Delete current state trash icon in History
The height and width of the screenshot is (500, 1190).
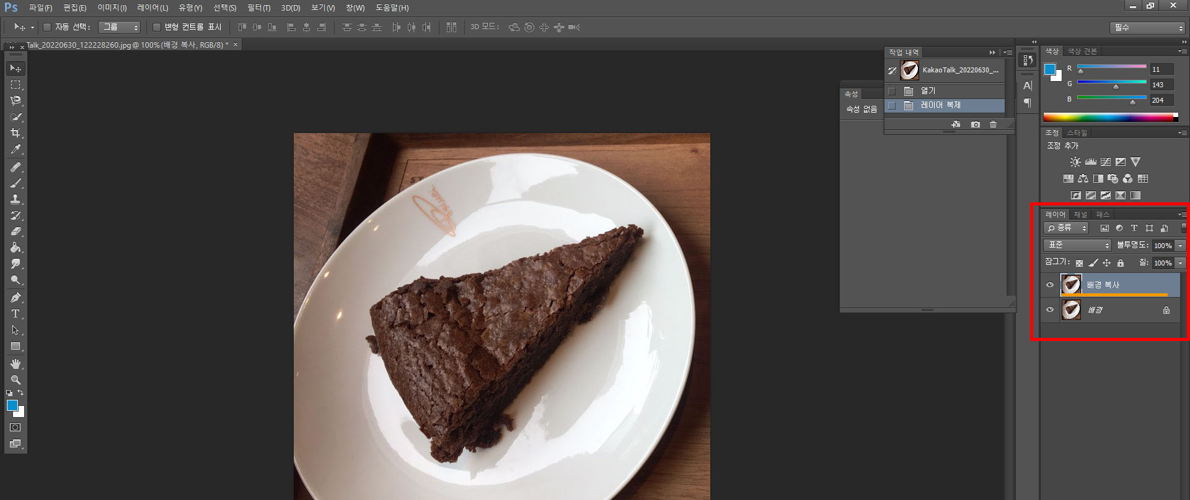click(994, 124)
